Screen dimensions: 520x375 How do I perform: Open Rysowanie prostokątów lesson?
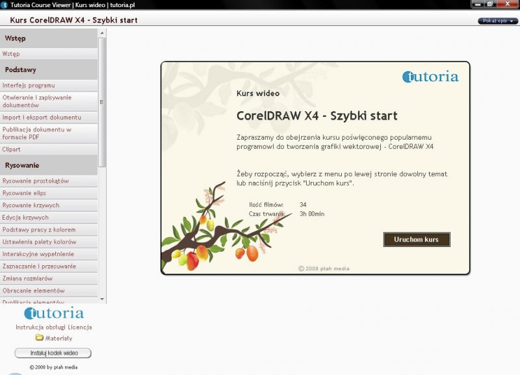[x=36, y=181]
